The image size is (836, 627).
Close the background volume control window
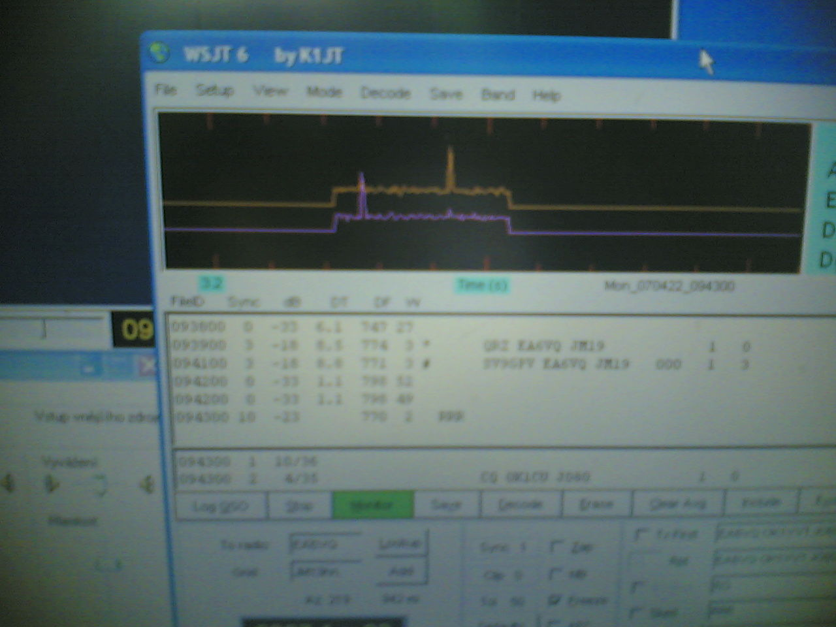(x=148, y=366)
